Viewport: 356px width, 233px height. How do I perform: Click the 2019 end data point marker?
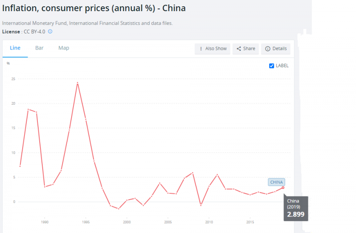283,188
